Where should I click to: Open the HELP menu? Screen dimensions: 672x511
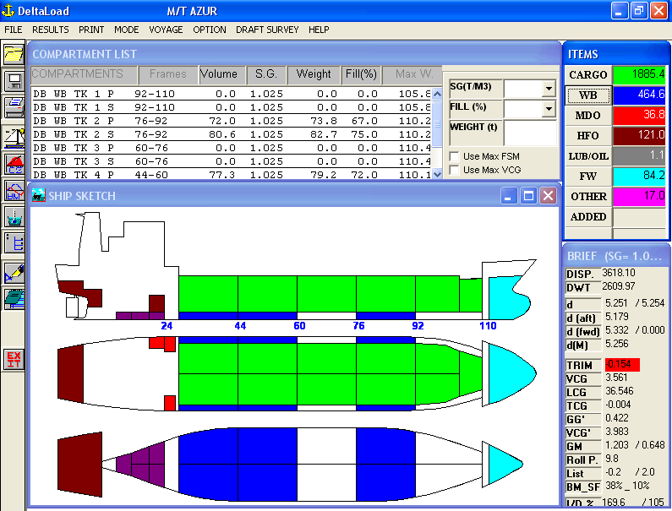(319, 30)
